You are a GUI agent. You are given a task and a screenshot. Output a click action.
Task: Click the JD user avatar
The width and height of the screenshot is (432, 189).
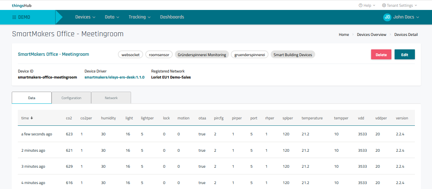click(x=387, y=17)
